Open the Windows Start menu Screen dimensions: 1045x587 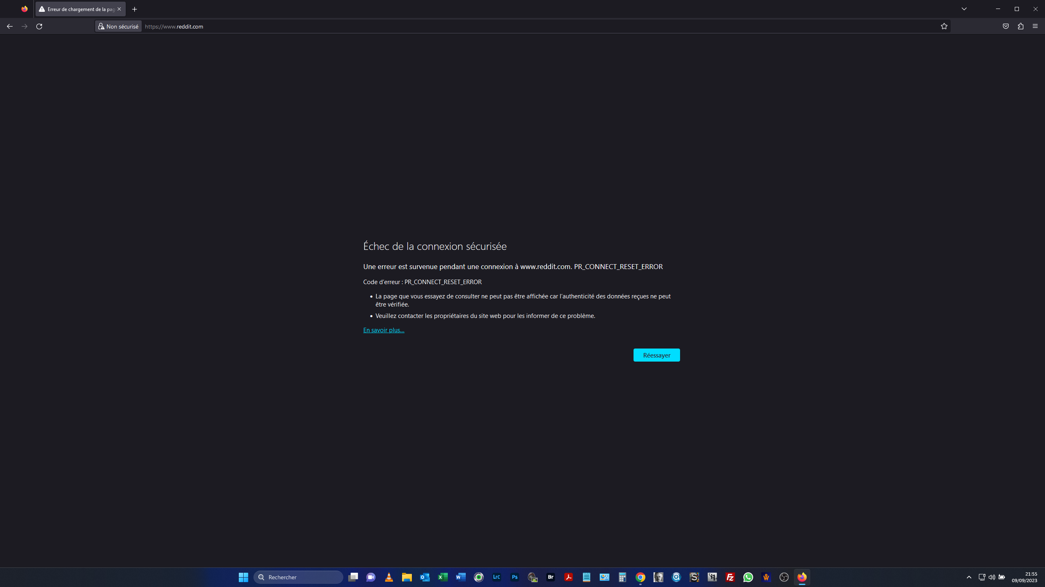pos(243,577)
